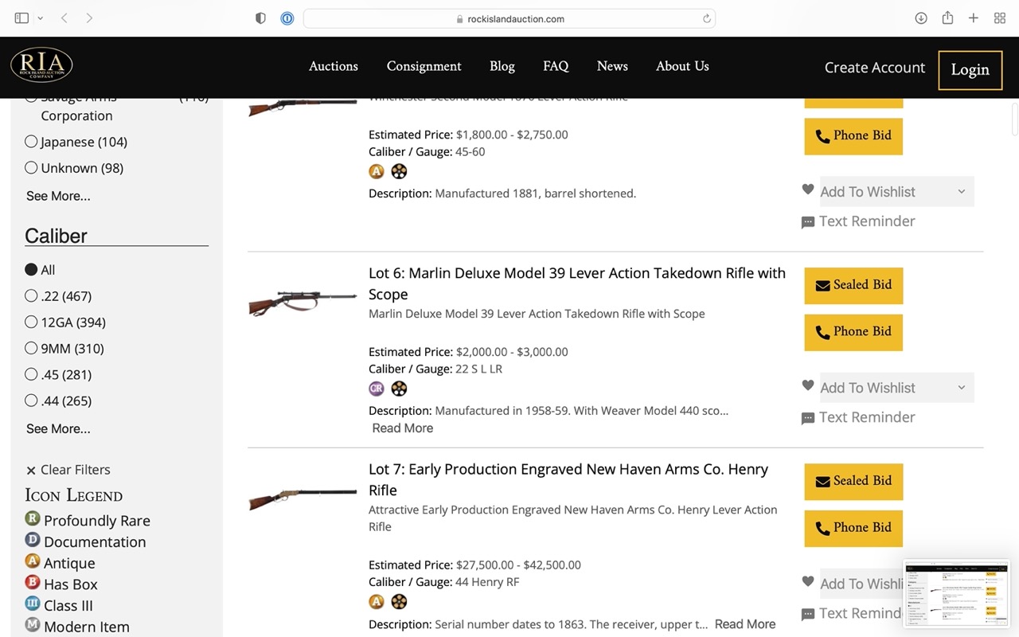This screenshot has width=1019, height=637.
Task: Reload the page using the refresh icon
Action: (706, 18)
